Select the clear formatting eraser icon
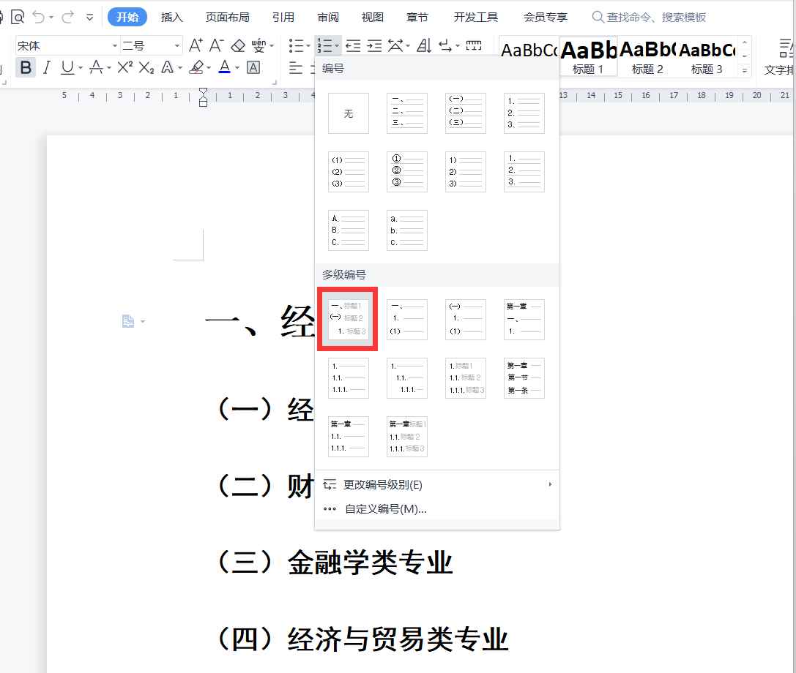Screen dimensions: 796x673 (x=237, y=45)
